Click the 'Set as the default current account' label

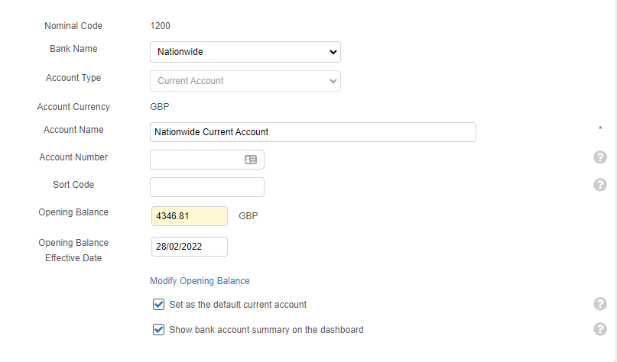tap(238, 305)
